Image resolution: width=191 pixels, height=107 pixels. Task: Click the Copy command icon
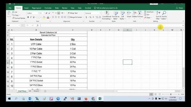(13, 15)
